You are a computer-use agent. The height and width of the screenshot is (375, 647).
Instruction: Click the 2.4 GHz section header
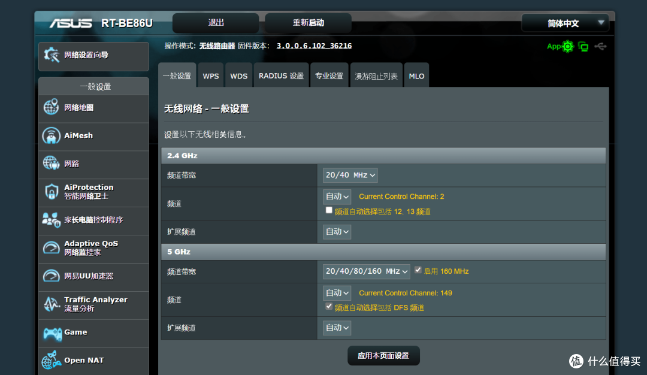383,156
